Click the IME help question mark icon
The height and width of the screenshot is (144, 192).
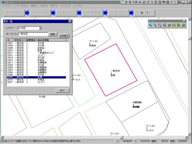pos(171,2)
